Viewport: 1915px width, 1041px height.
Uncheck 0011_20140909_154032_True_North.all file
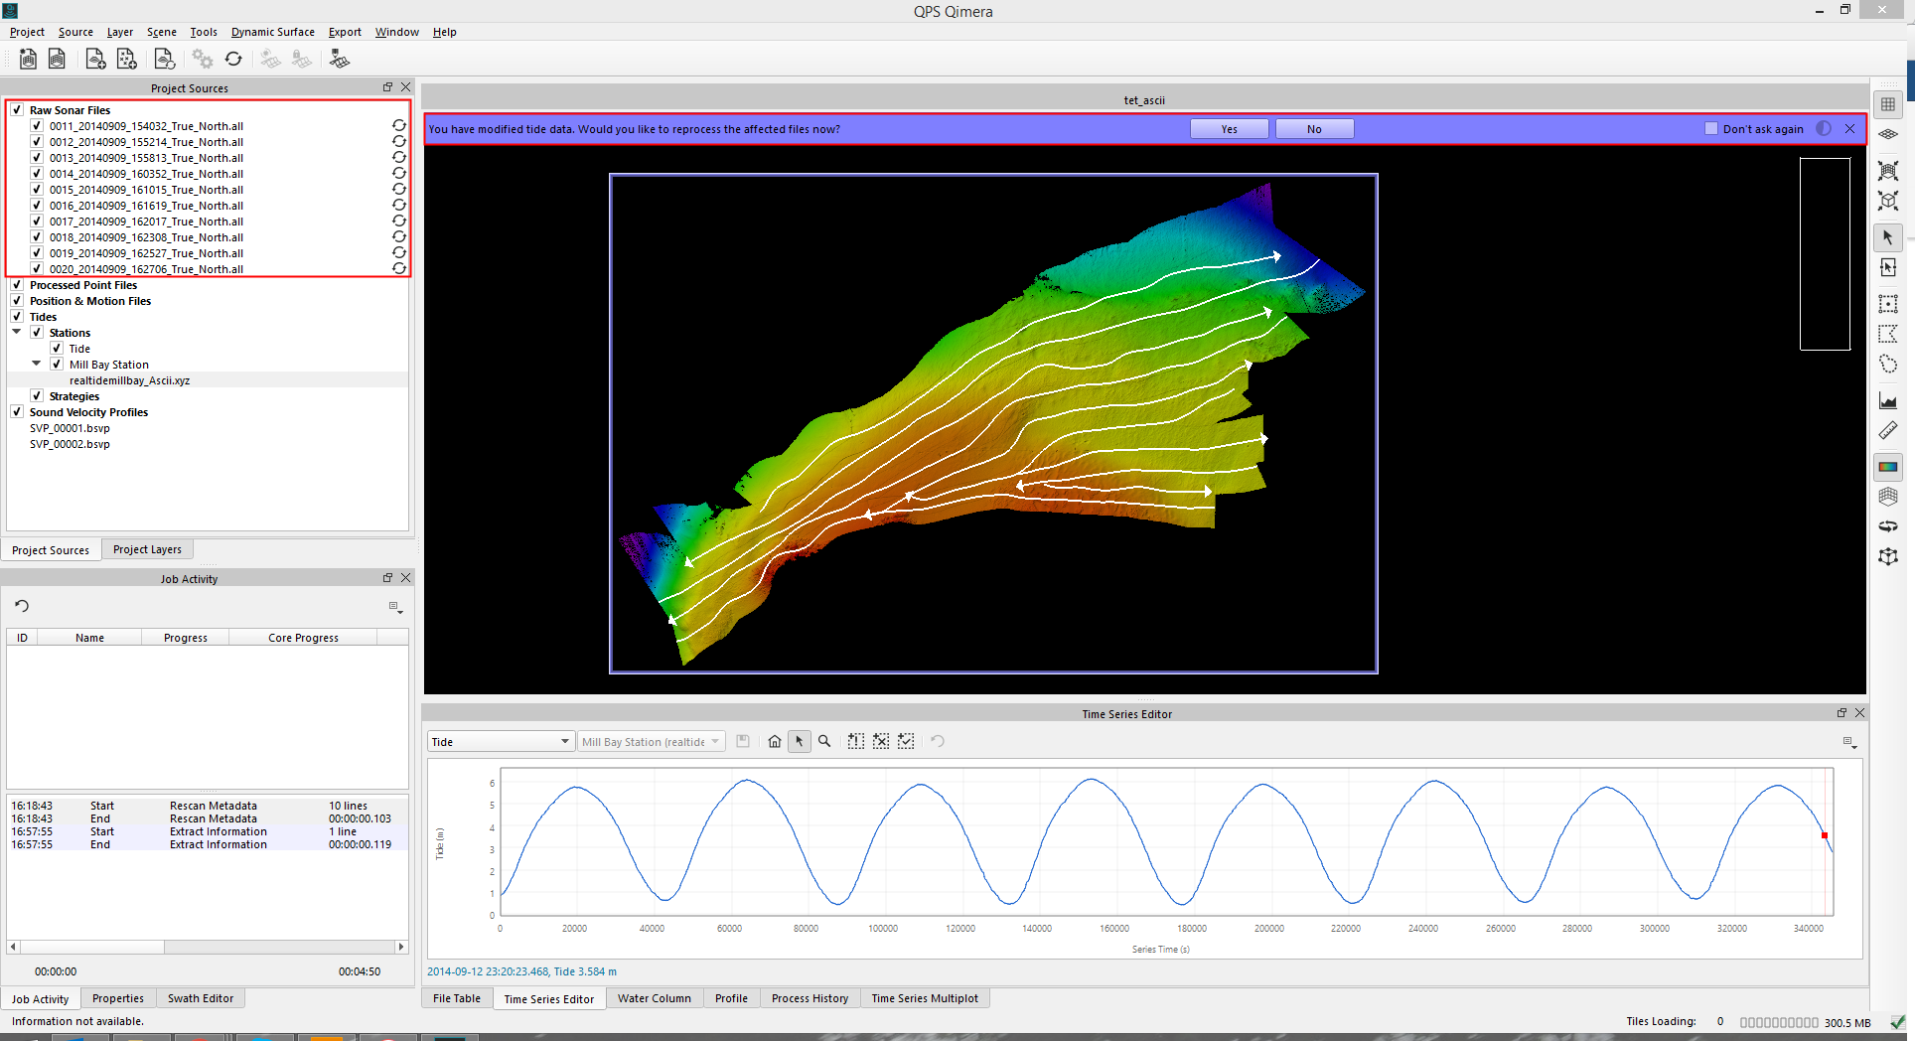37,126
